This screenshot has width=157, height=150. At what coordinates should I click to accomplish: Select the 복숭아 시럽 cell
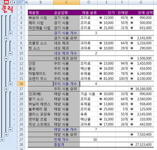[40, 18]
